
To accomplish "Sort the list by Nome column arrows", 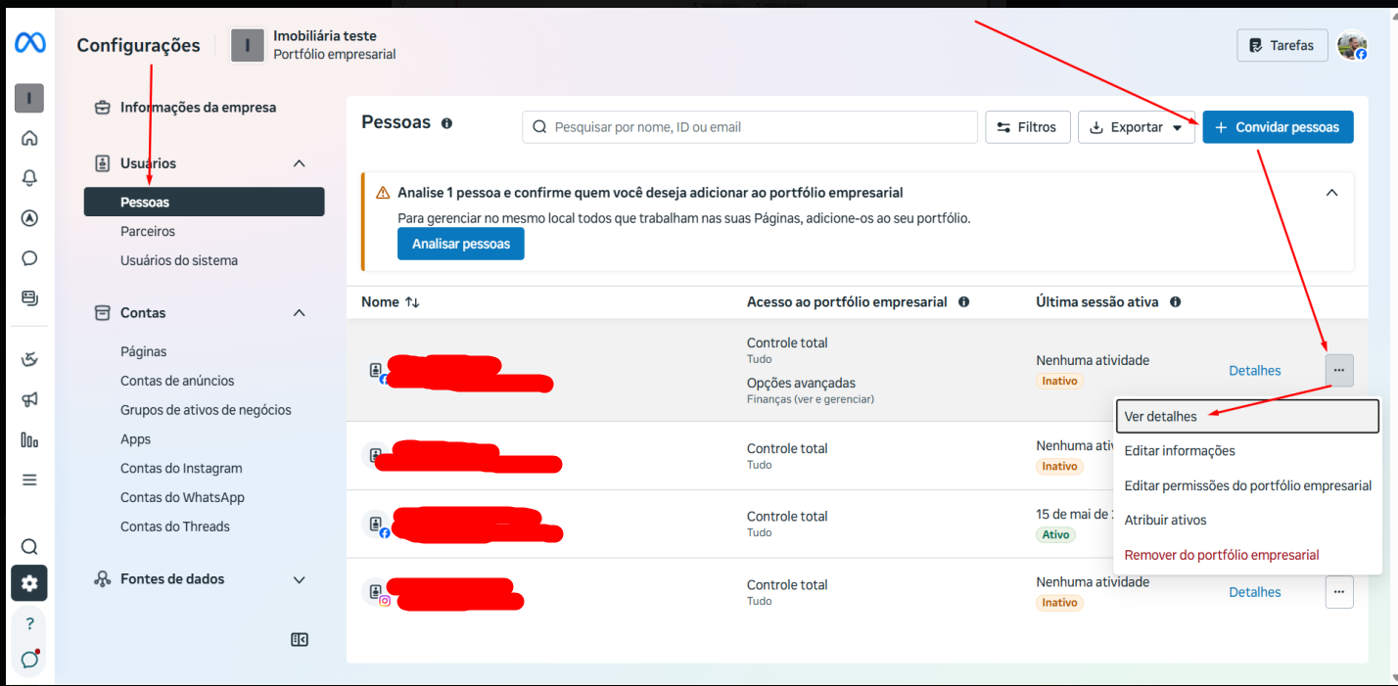I will pos(412,302).
